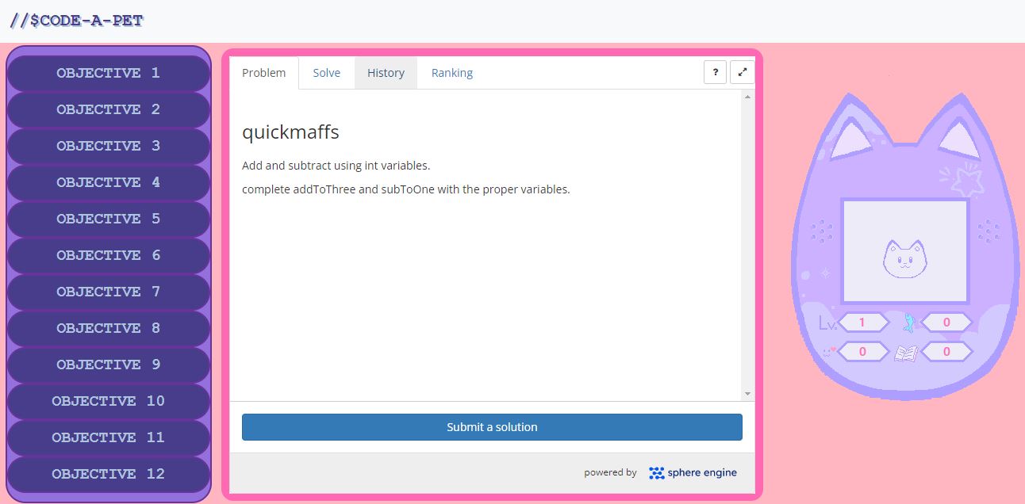Click text 'Add and subtract using int variables.'
1025x504 pixels.
click(x=336, y=166)
